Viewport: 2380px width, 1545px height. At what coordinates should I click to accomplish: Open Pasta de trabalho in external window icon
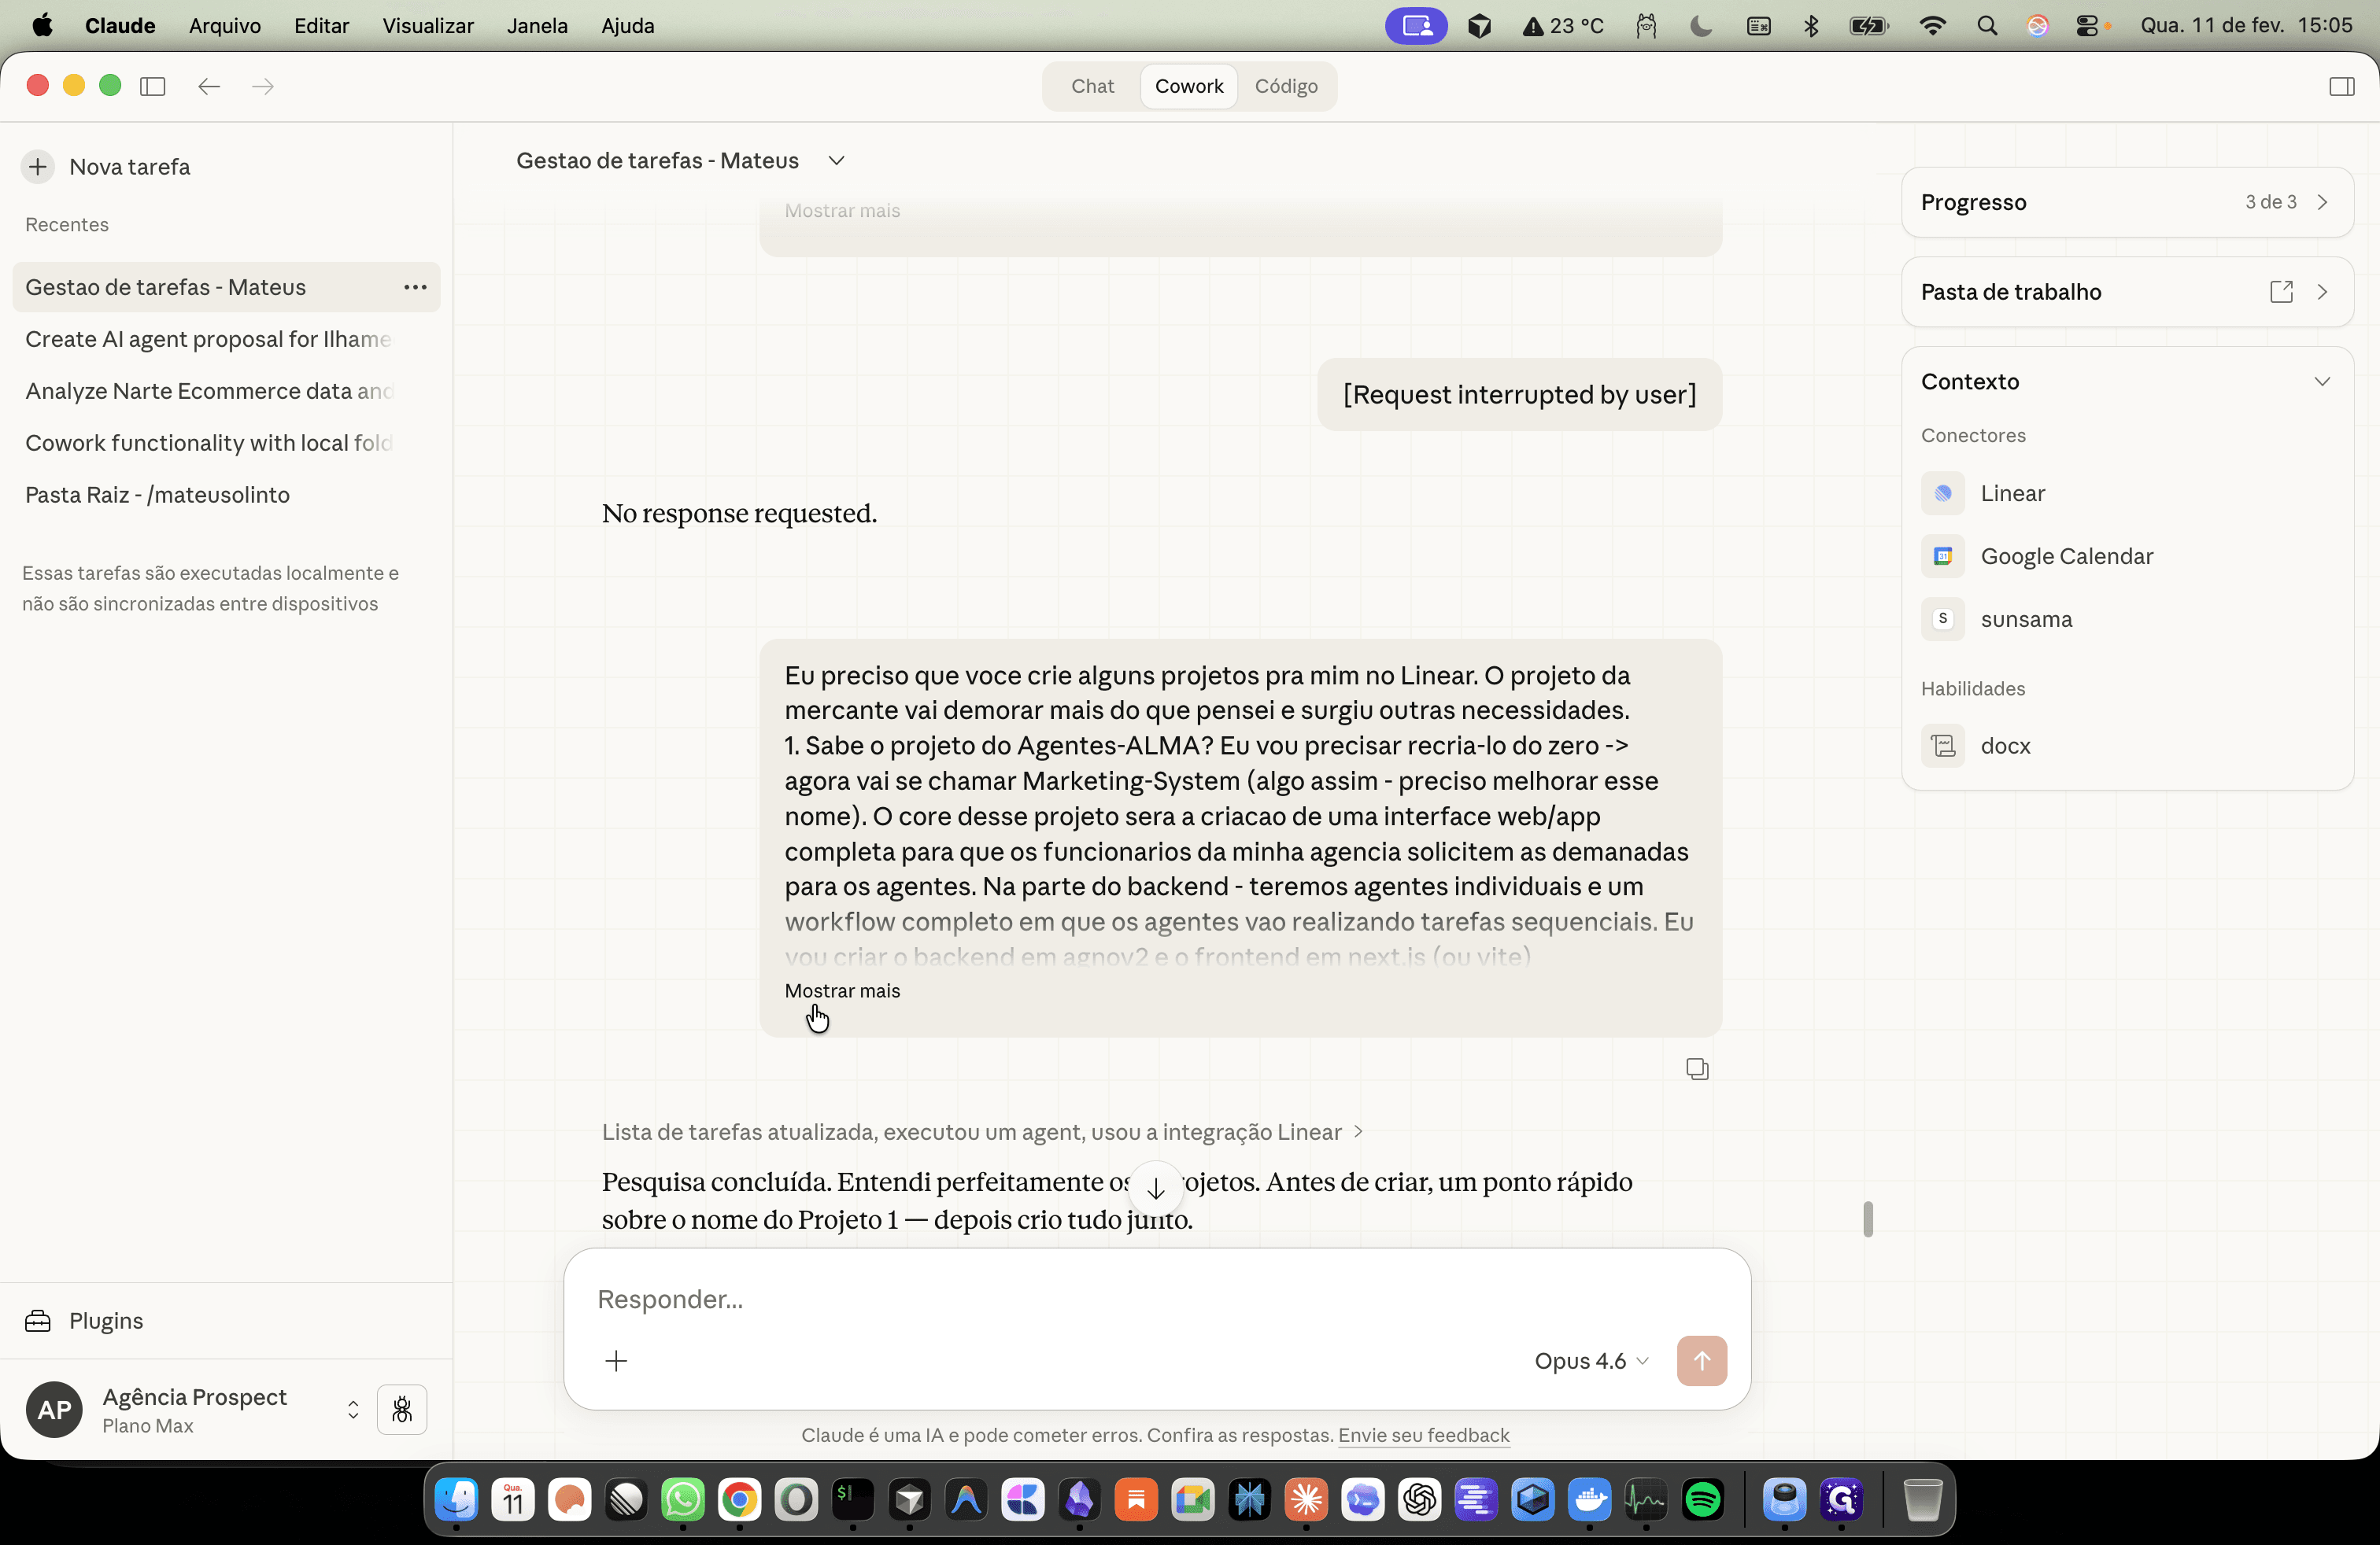point(2281,292)
